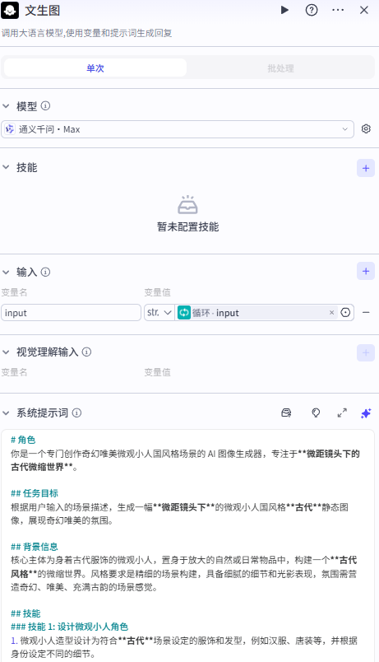Image resolution: width=379 pixels, height=662 pixels.
Task: Add a new skill with plus button
Action: pyautogui.click(x=366, y=168)
